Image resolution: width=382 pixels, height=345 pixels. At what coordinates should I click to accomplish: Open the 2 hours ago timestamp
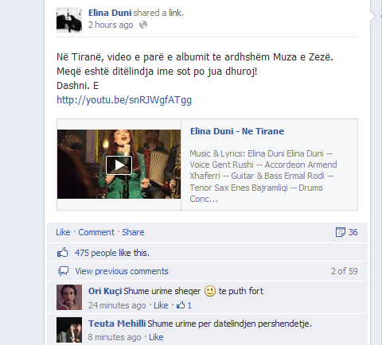[x=111, y=25]
